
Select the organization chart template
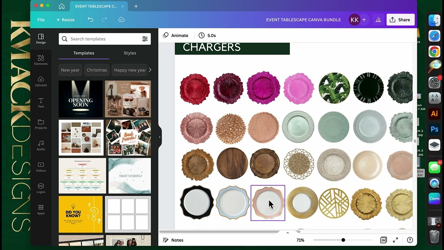[x=82, y=176]
